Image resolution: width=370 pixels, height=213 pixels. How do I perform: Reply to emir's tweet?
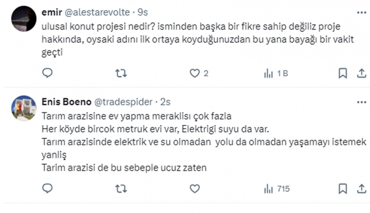(x=47, y=74)
